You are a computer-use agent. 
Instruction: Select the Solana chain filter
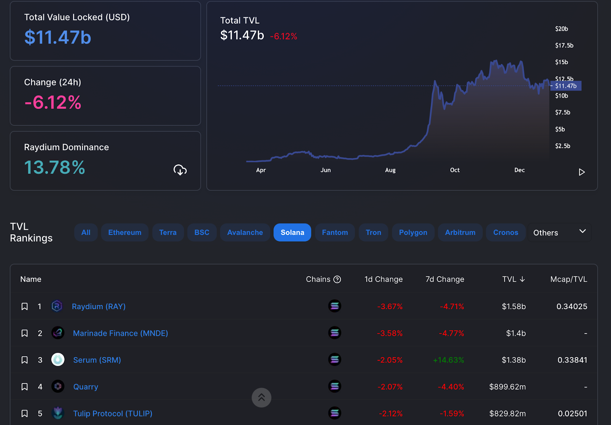click(x=293, y=232)
